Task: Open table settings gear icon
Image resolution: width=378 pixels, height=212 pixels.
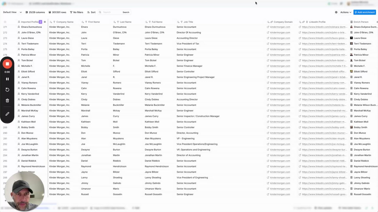Action: pos(336,12)
